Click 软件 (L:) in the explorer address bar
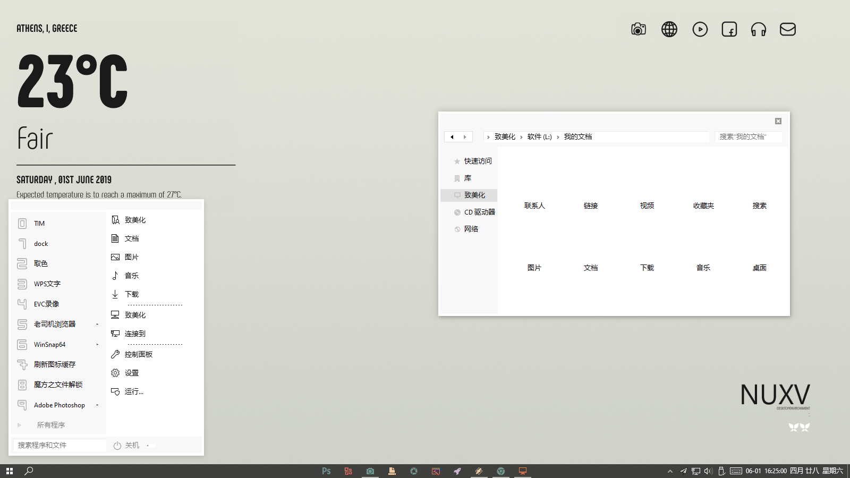The width and height of the screenshot is (850, 478). 540,137
